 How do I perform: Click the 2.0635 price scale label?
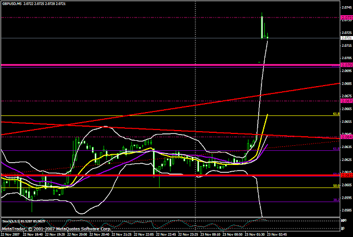347,147
